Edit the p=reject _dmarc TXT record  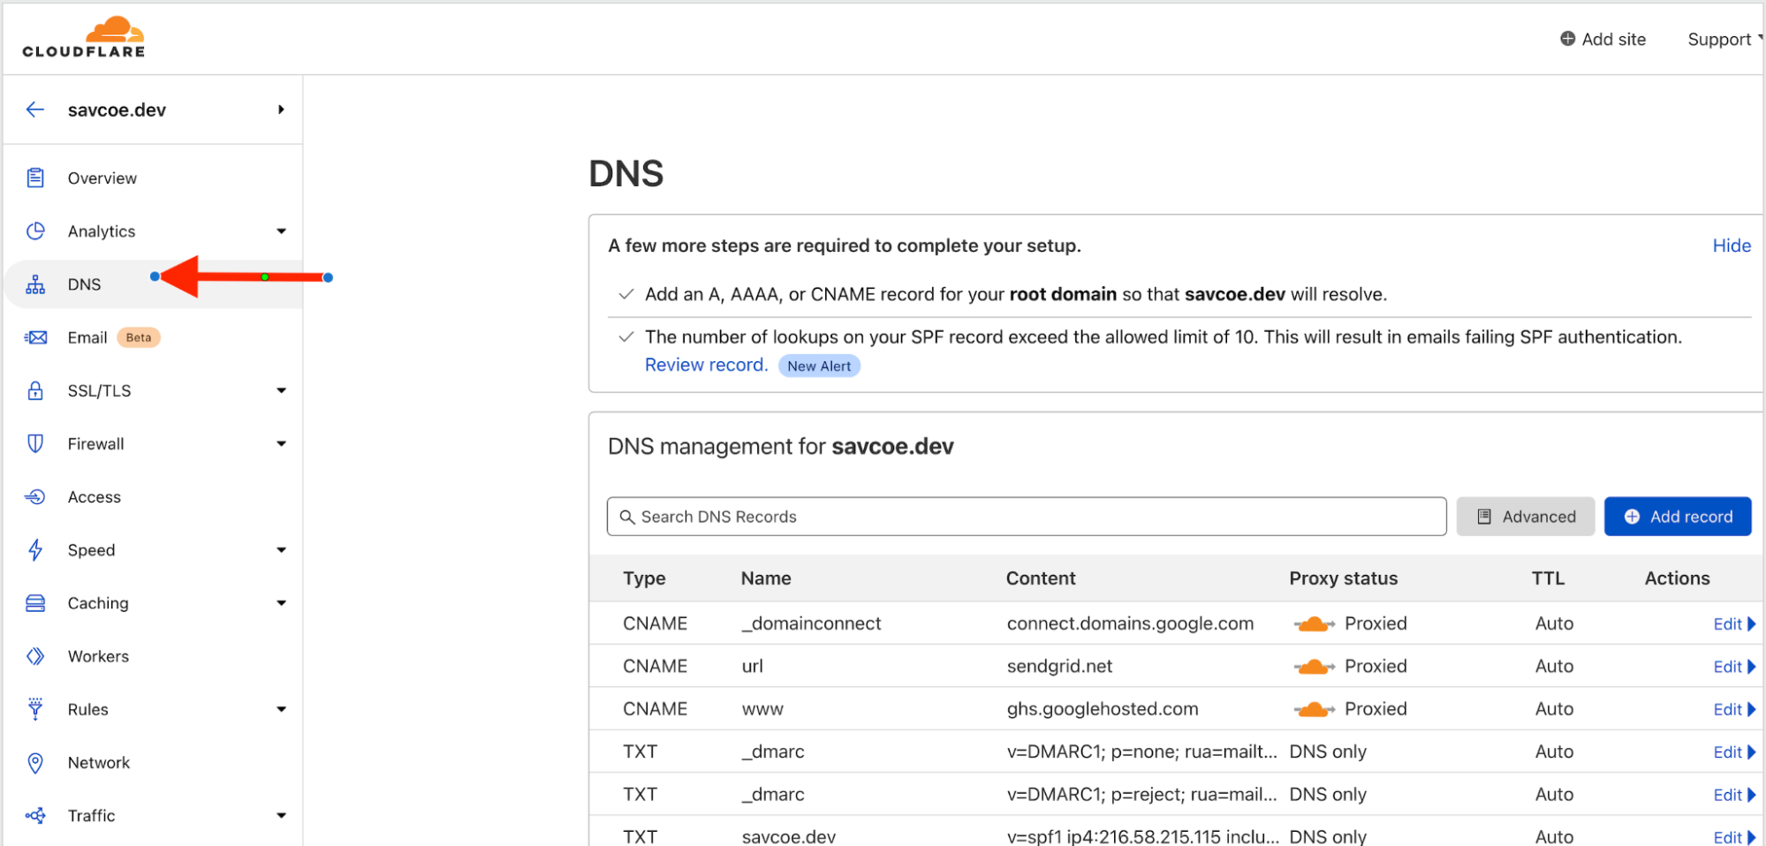(x=1734, y=795)
